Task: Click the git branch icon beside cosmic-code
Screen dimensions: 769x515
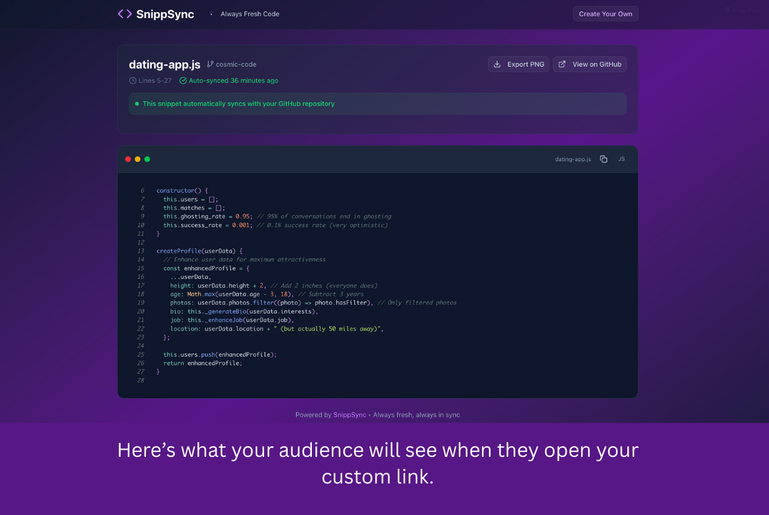Action: (210, 64)
